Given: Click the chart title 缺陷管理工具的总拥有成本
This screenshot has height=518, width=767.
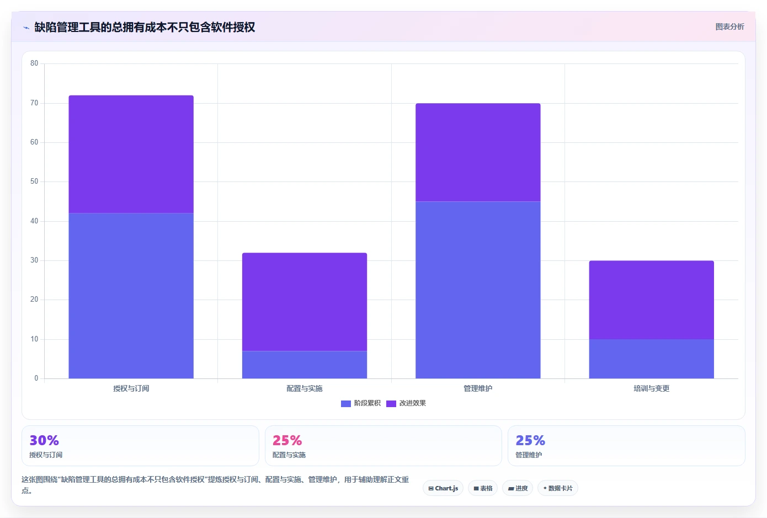Looking at the screenshot, I should tap(145, 27).
